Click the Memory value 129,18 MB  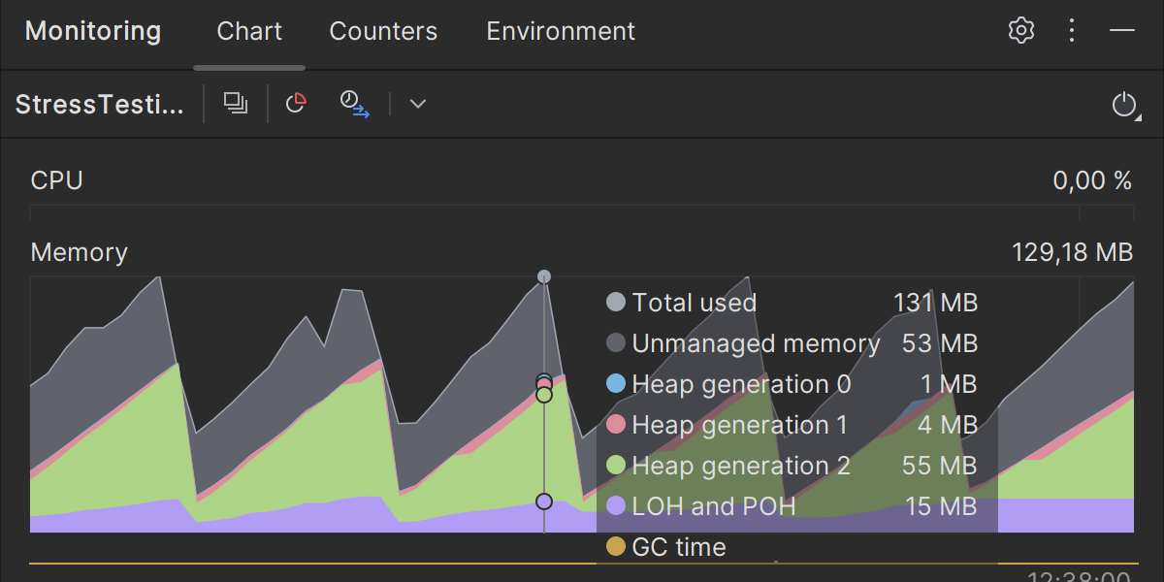coord(1072,252)
